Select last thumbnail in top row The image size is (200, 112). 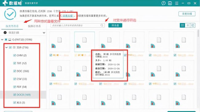(184, 42)
